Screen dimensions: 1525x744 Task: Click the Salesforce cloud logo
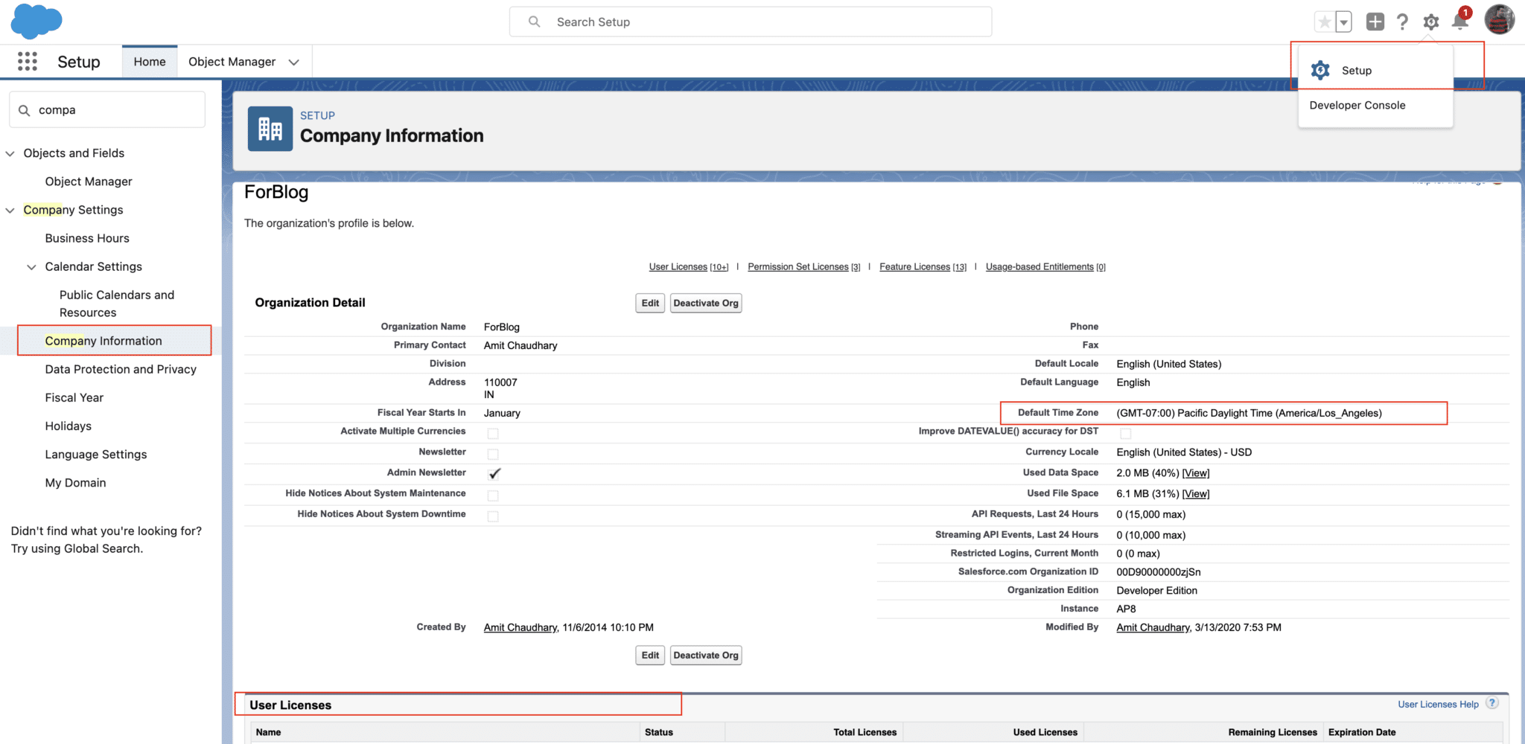click(36, 20)
